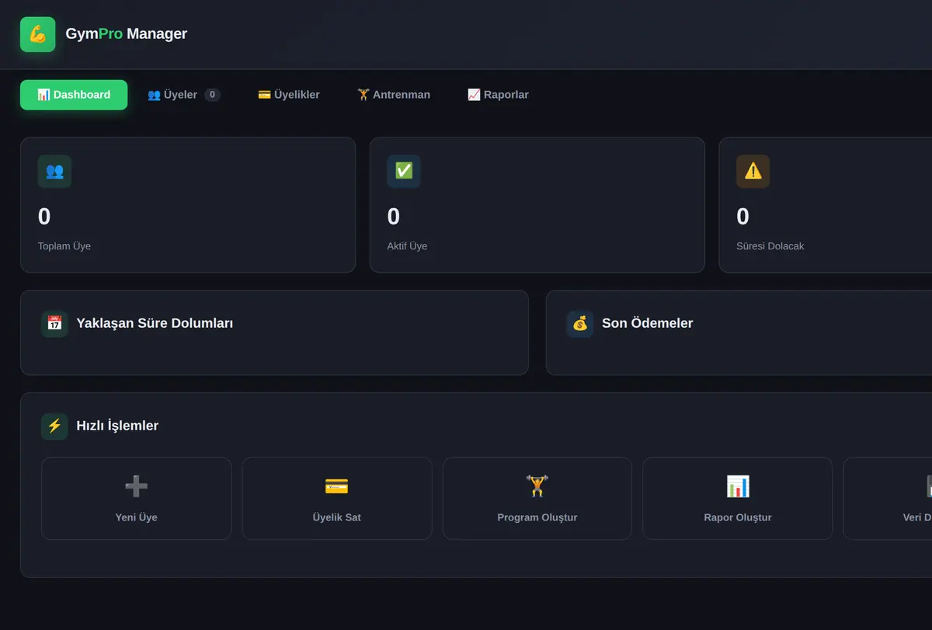Click the Aktif Üye label
Viewport: 932px width, 630px height.
click(x=408, y=246)
